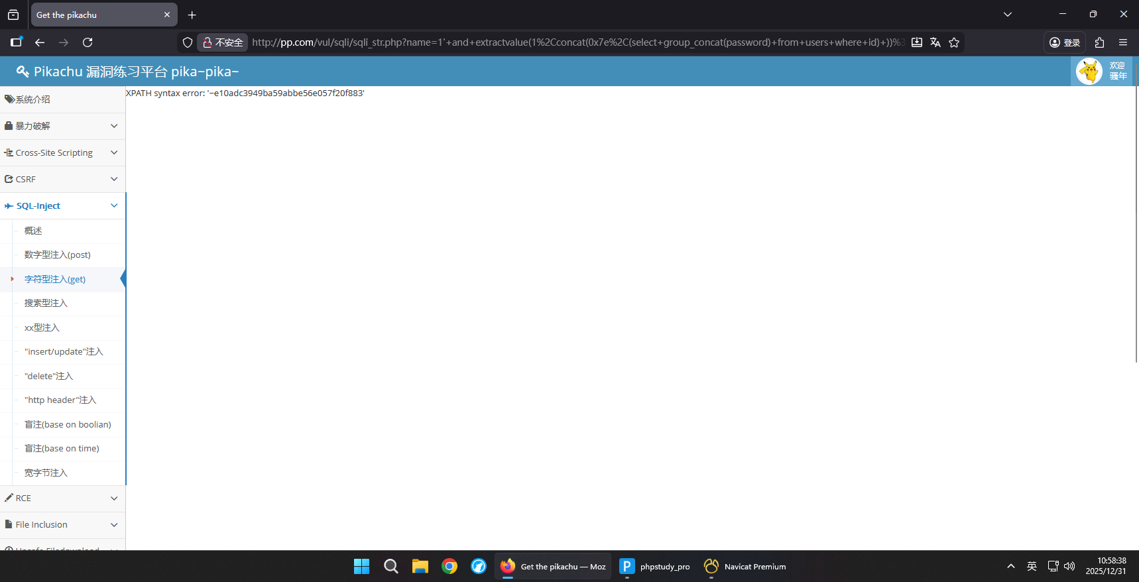Open 盲注(base on time) page
The width and height of the screenshot is (1139, 582).
(62, 448)
